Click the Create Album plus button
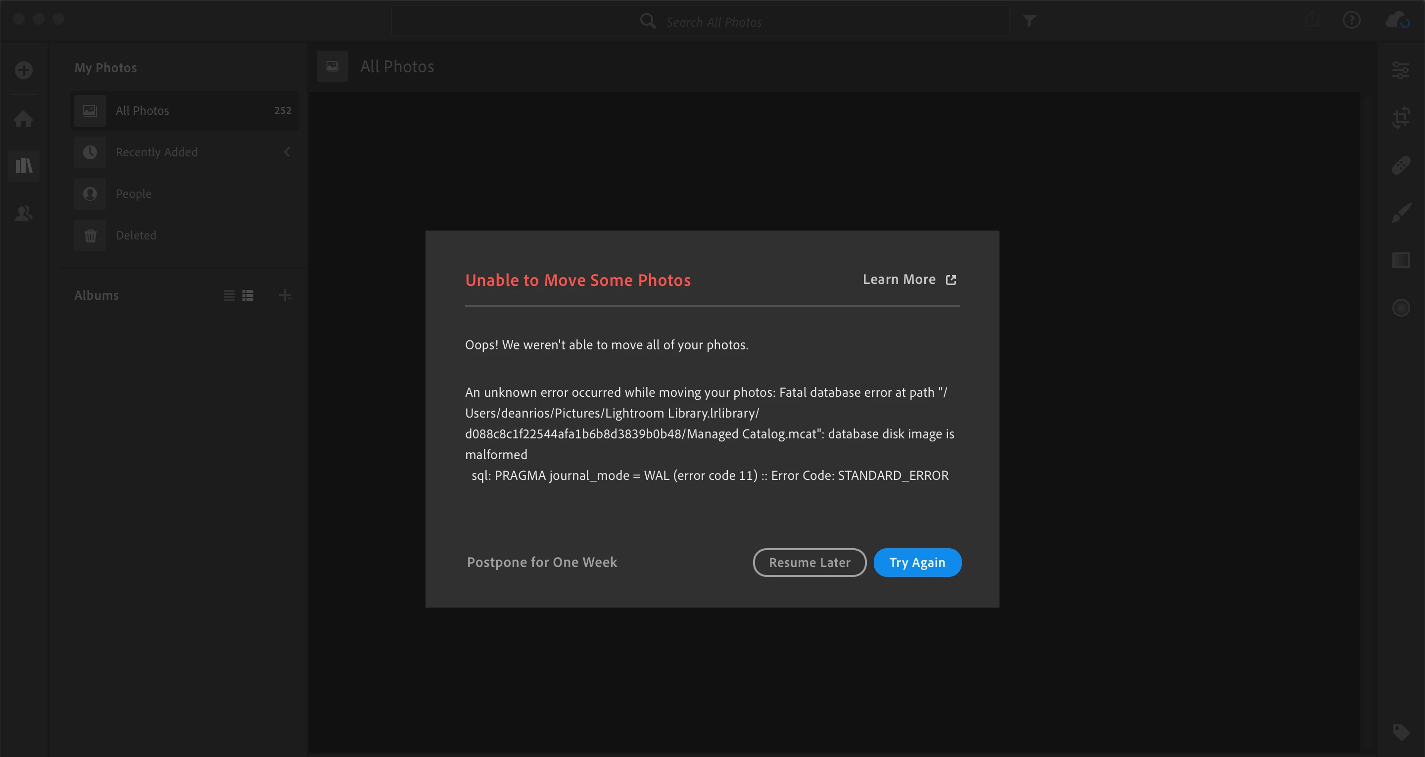The width and height of the screenshot is (1425, 757). tap(285, 295)
